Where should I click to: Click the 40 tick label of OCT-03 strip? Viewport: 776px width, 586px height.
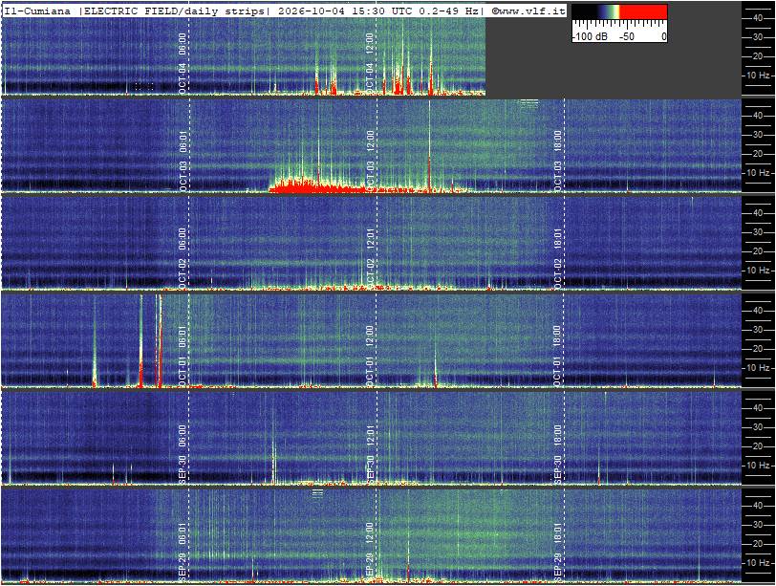[x=758, y=116]
